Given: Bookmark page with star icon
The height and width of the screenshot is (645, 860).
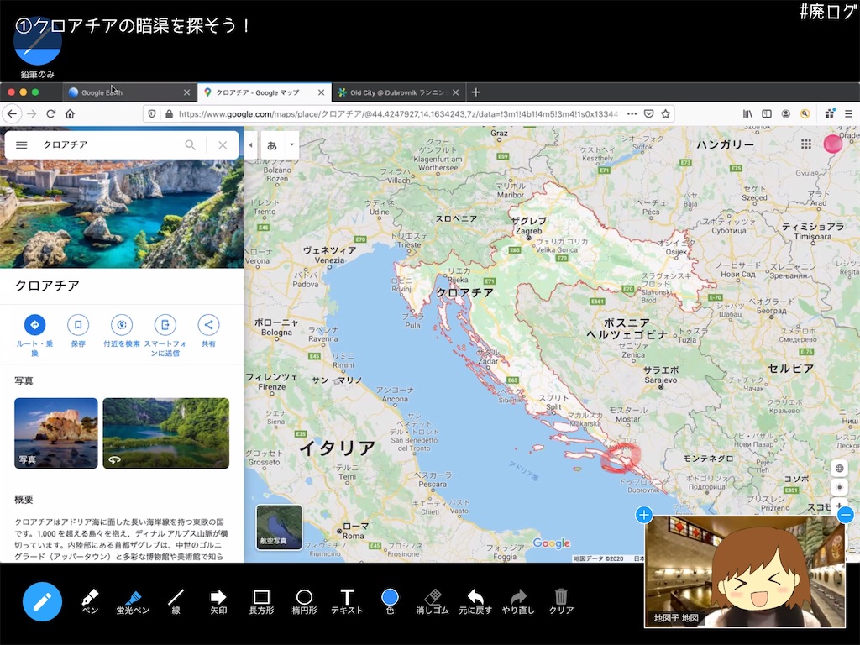Looking at the screenshot, I should [665, 113].
